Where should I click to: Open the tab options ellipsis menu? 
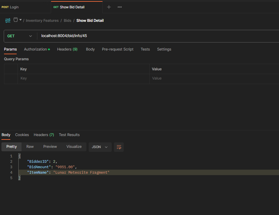[120, 7]
